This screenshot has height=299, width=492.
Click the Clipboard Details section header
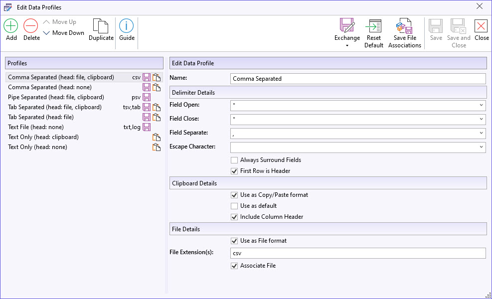tap(328, 183)
